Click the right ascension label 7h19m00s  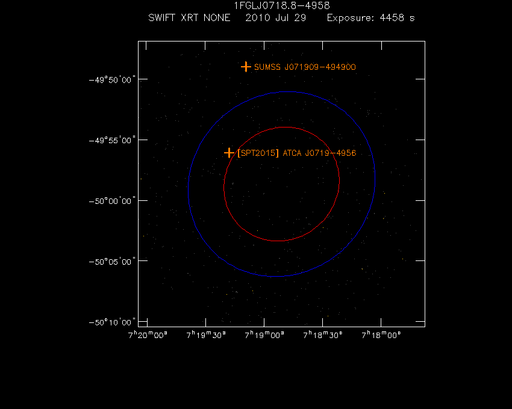[264, 335]
